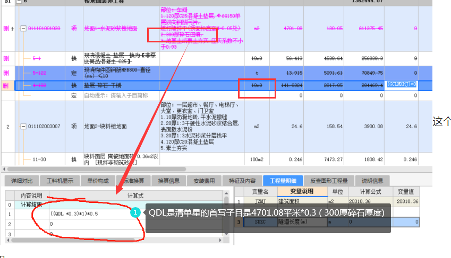Select the 建筑面积 variable description cell
The height and width of the screenshot is (258, 451).
(x=302, y=201)
